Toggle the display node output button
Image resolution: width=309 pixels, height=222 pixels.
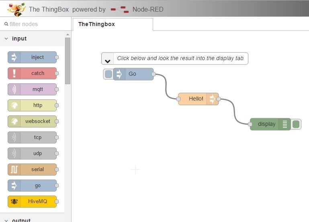[296, 124]
